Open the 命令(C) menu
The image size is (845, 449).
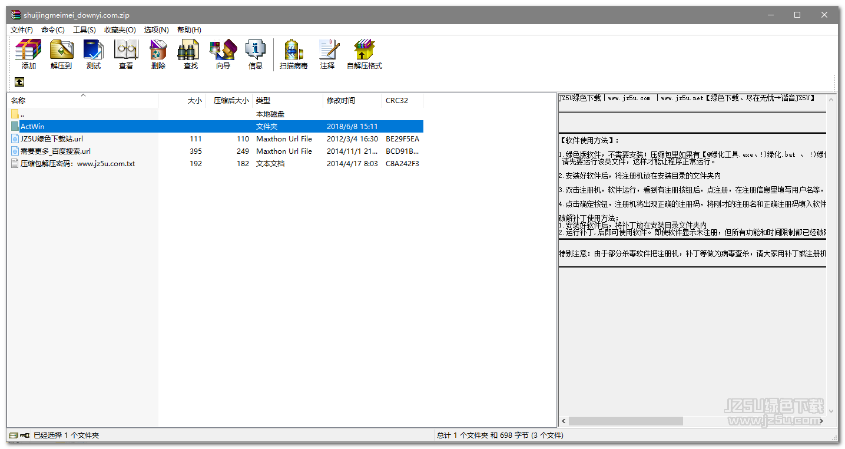click(x=53, y=30)
